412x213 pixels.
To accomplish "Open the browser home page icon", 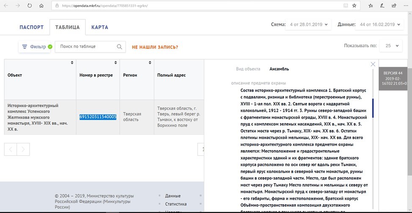I will (x=41, y=5).
